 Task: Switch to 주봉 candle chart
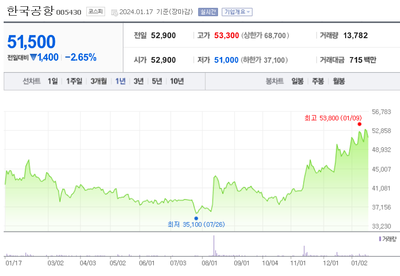click(318, 82)
